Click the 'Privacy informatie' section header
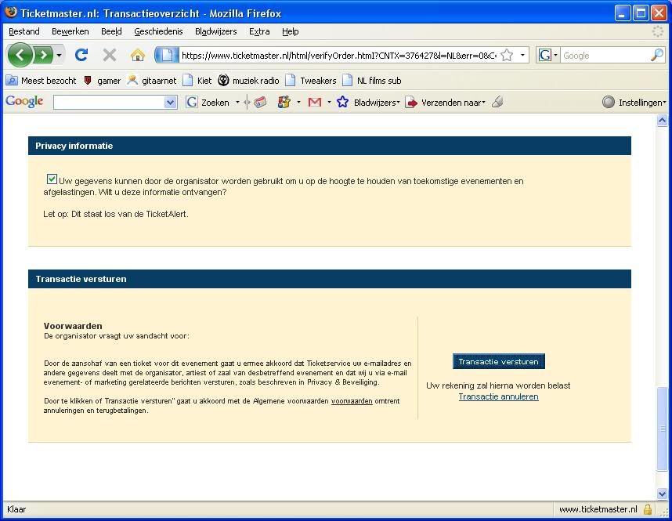The width and height of the screenshot is (672, 521). point(330,146)
